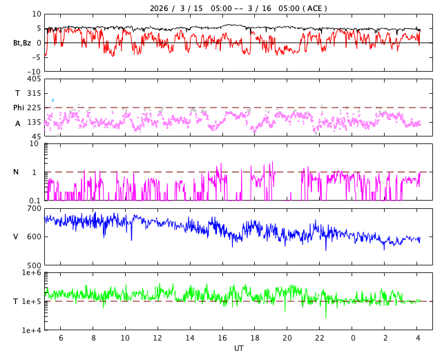The height and width of the screenshot is (353, 442).
Task: Click the plot title with the ACE date range
Action: 238,8
